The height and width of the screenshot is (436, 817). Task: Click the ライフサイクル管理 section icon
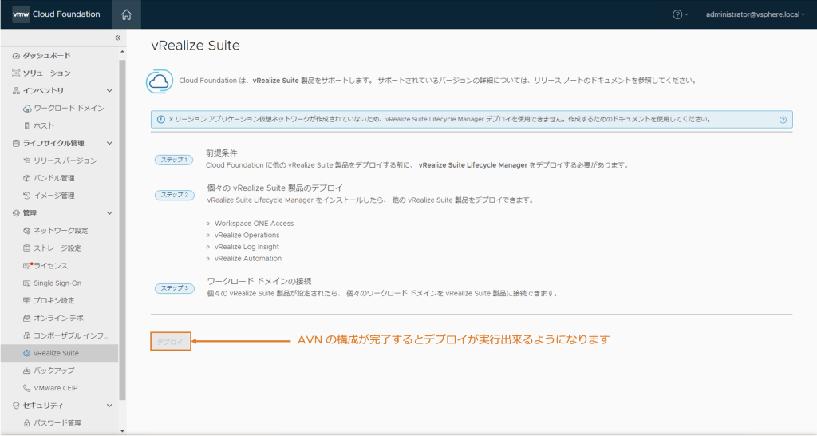pyautogui.click(x=16, y=143)
